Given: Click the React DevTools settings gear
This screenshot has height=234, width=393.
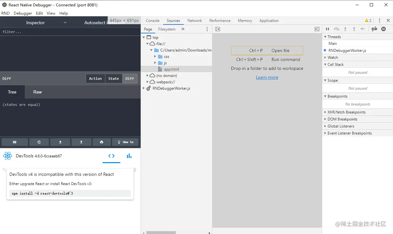Looking at the screenshot, I should coord(135,170).
